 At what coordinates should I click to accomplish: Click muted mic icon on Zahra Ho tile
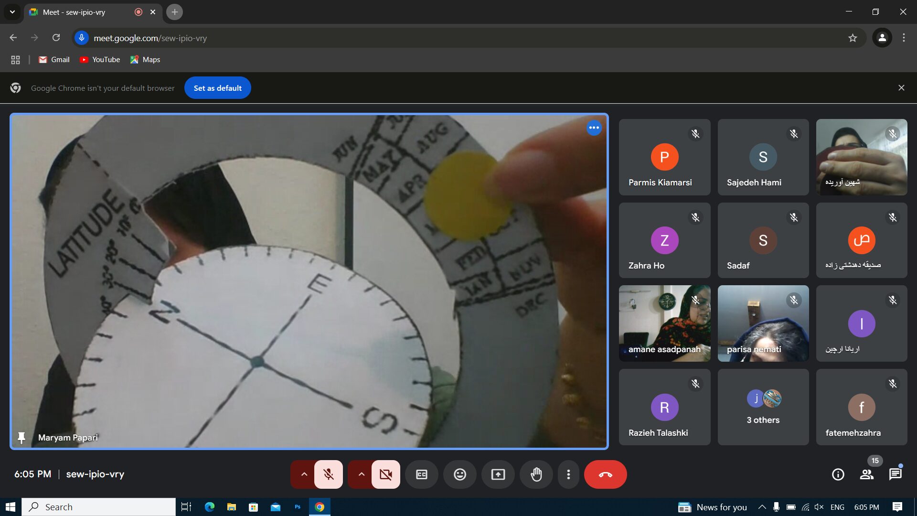[x=695, y=217]
